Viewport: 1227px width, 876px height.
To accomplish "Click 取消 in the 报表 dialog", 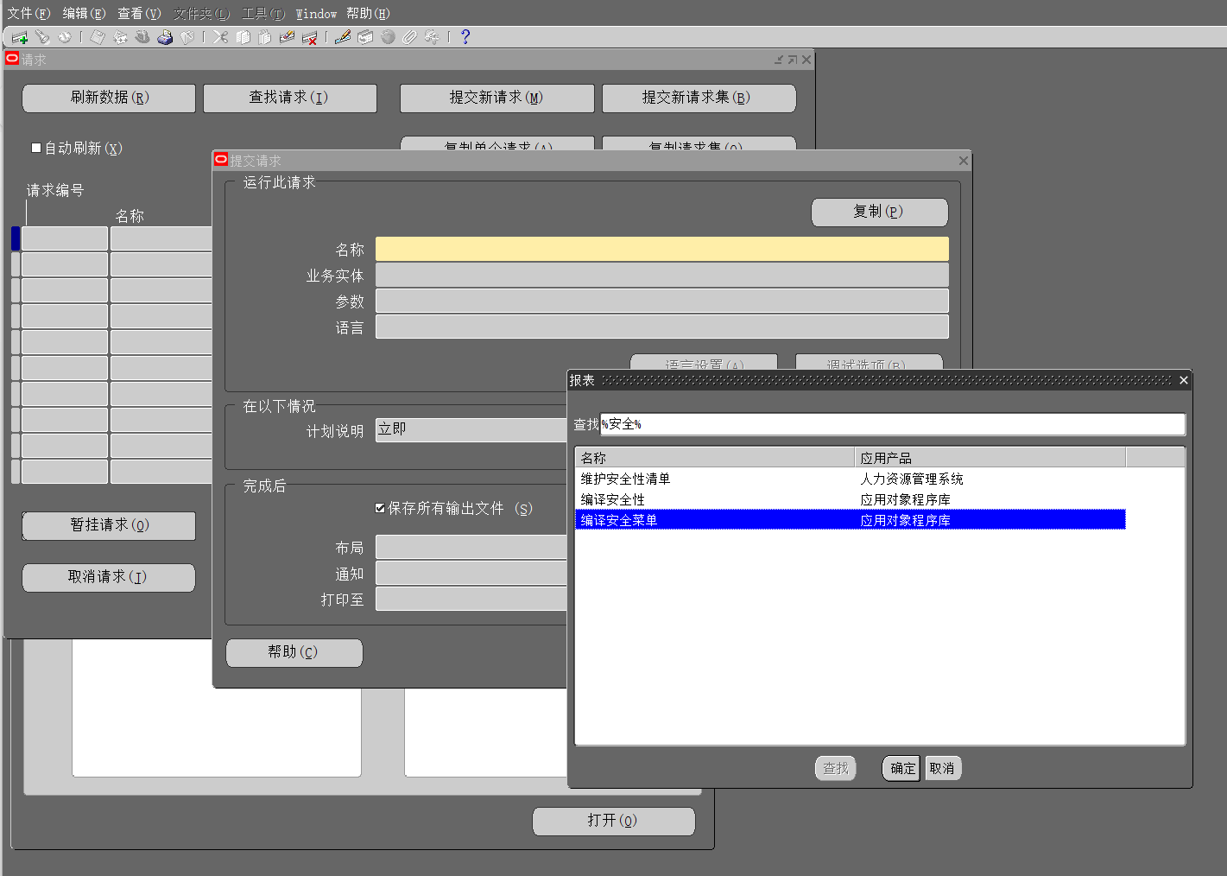I will pos(943,768).
